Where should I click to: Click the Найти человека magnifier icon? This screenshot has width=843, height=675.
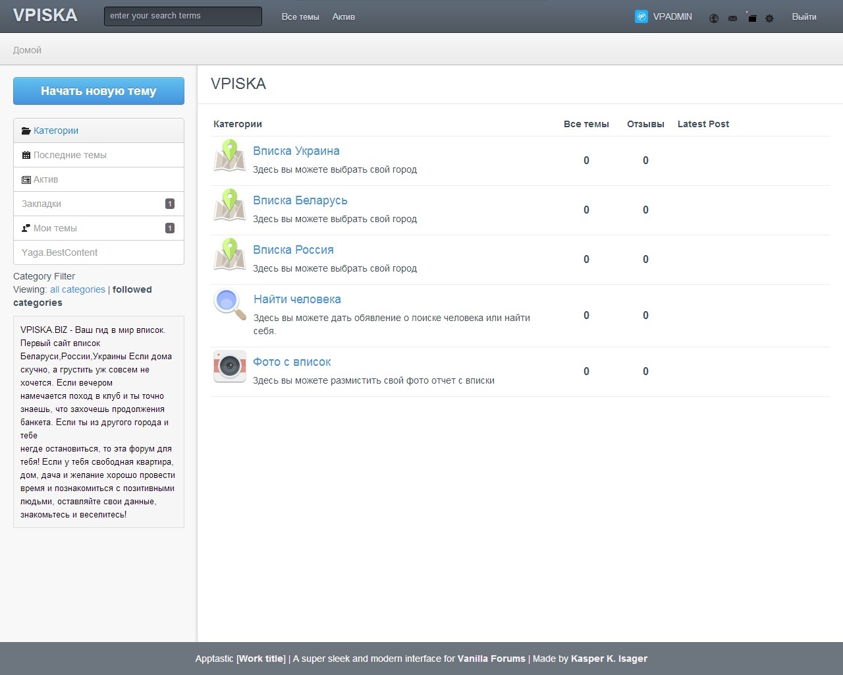[x=230, y=305]
